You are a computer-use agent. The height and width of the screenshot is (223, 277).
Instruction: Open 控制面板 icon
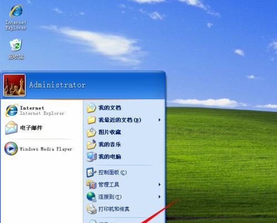click(x=91, y=173)
